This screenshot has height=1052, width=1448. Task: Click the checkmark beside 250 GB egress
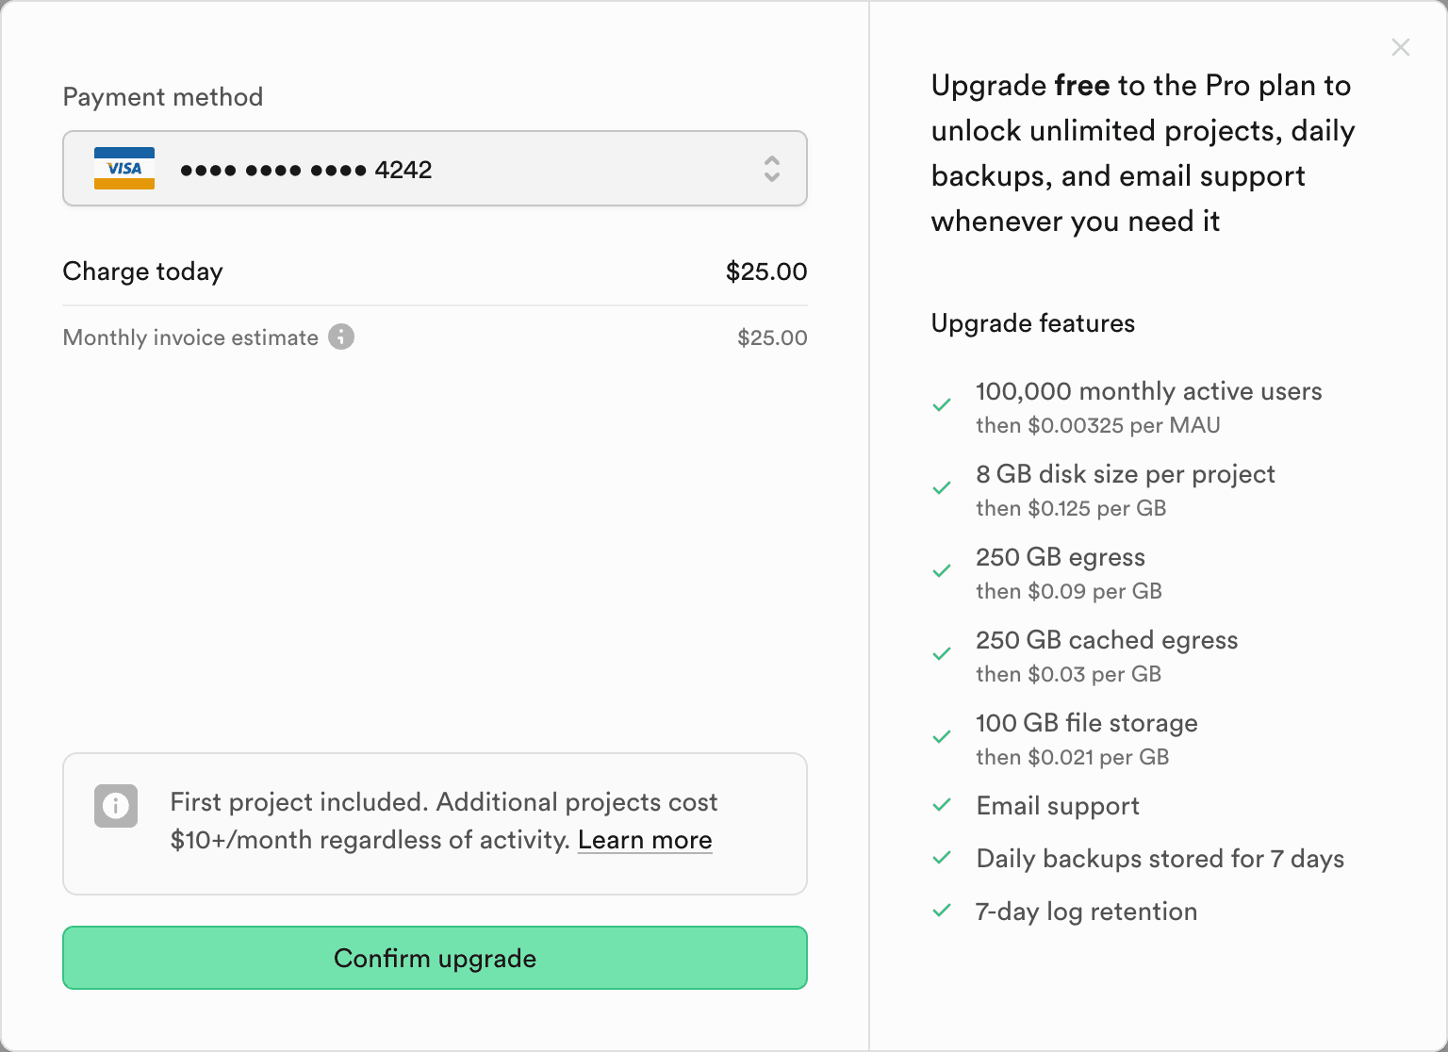[942, 570]
